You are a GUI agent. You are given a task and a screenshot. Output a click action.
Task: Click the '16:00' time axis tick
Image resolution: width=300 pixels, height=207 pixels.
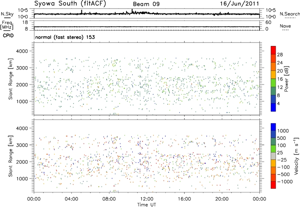[184, 199]
